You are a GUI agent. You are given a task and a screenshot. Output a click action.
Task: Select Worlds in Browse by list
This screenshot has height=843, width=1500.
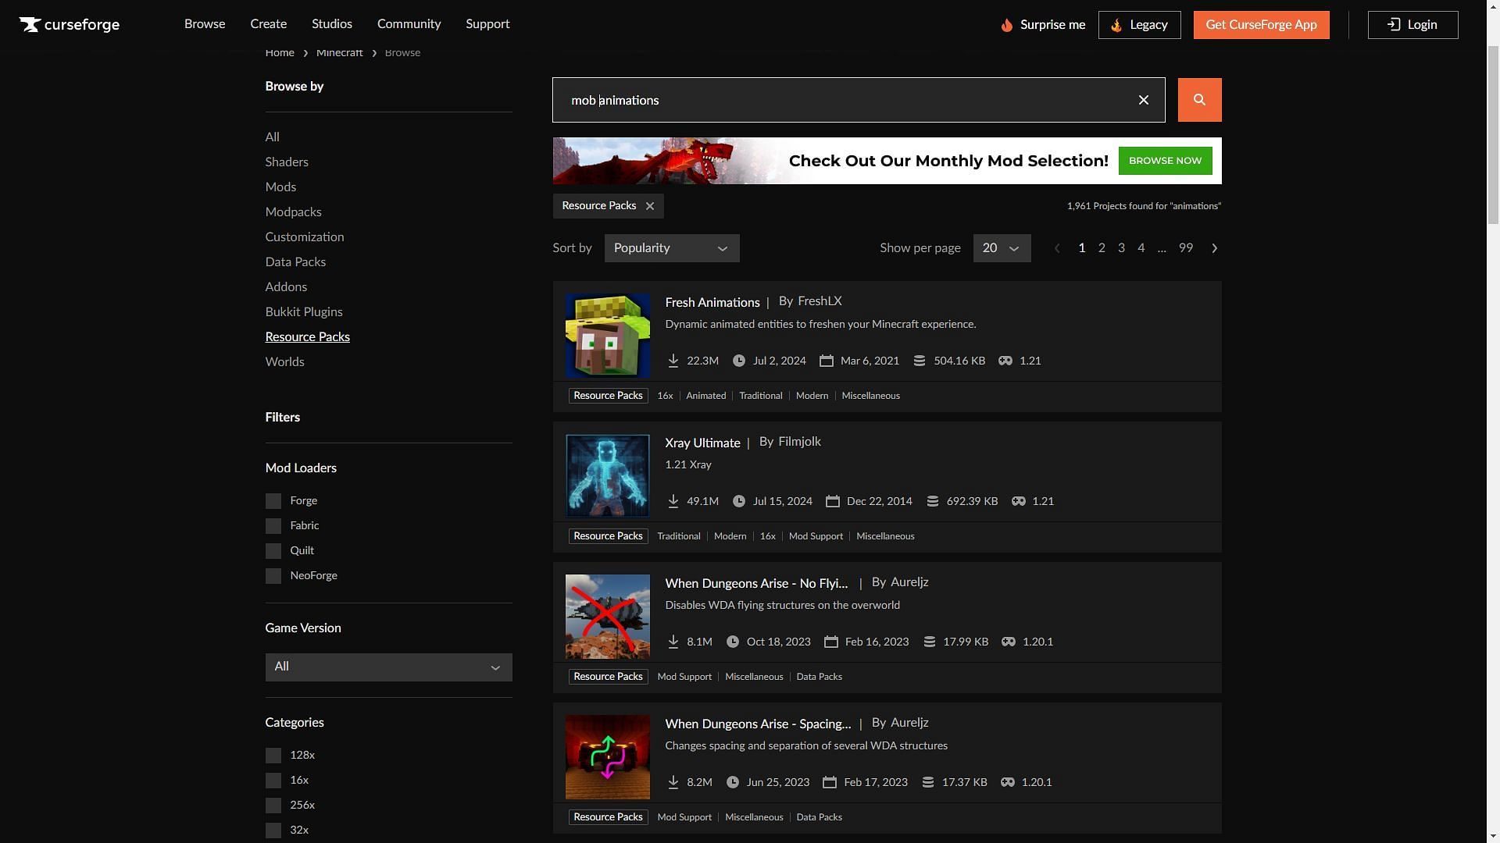(x=284, y=362)
